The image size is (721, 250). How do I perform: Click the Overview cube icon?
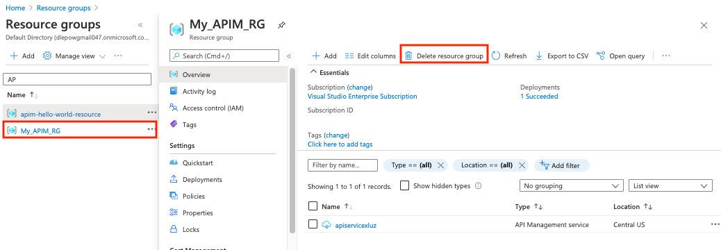pyautogui.click(x=174, y=74)
